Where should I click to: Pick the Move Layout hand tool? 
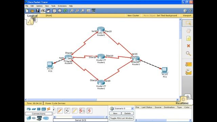point(189,31)
